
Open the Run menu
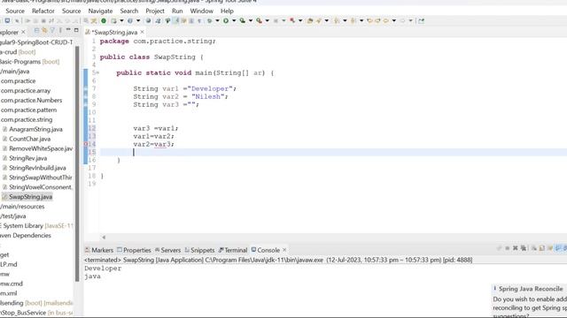[x=177, y=11]
